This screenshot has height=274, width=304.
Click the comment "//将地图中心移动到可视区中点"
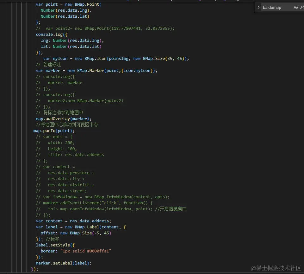67,125
